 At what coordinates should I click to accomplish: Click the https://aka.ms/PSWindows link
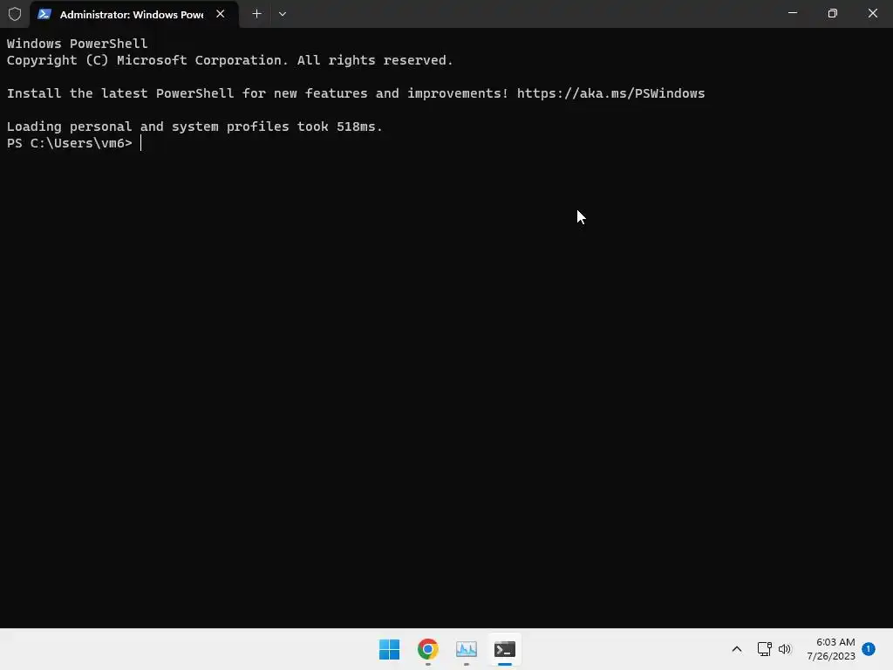[x=610, y=93]
